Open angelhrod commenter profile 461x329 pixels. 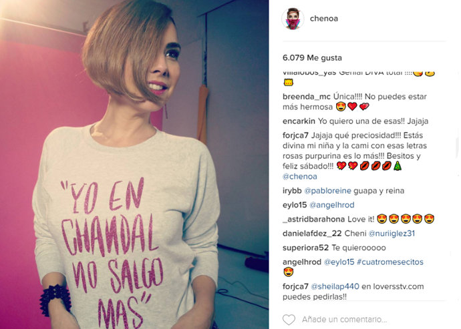click(301, 262)
